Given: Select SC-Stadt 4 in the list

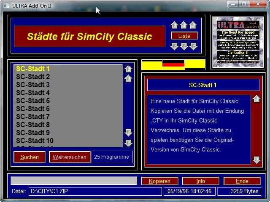Looking at the screenshot, I should point(68,93).
